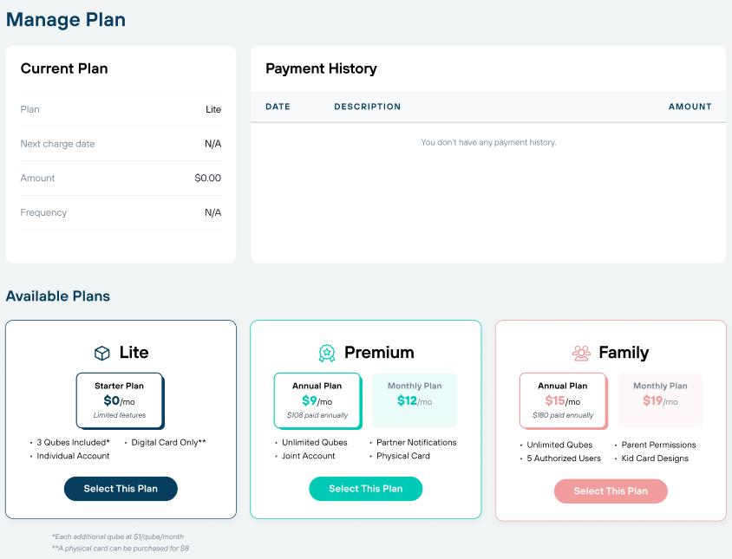Click the Next charge date row

point(121,144)
